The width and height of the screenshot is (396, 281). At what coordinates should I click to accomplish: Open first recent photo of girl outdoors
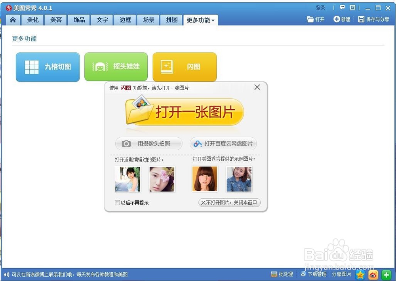click(128, 179)
